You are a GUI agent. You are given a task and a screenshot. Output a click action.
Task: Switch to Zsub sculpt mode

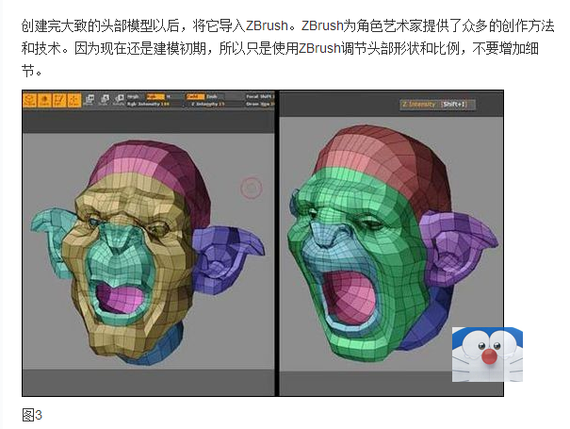click(215, 97)
